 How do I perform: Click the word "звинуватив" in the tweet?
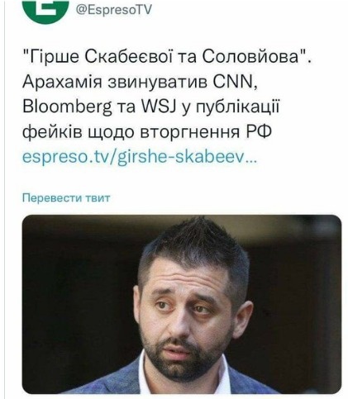158,83
